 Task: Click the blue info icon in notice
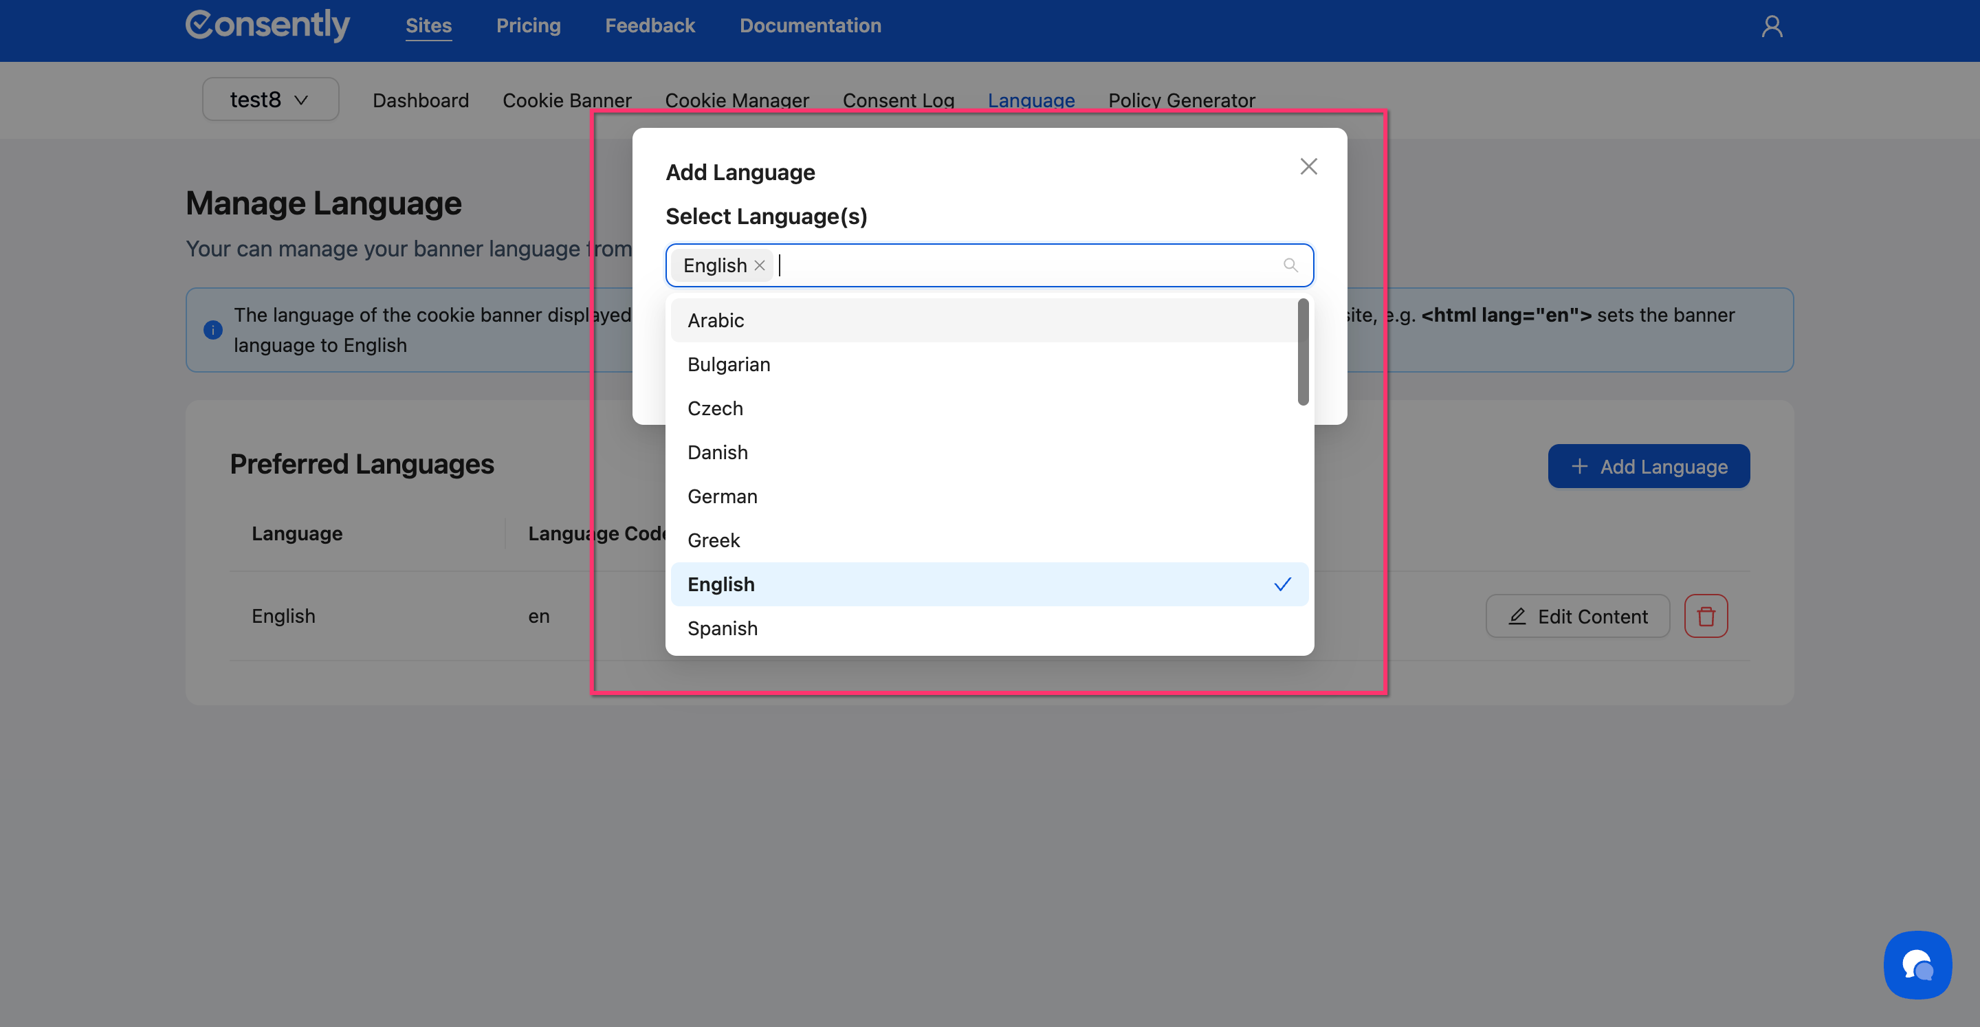(x=213, y=330)
